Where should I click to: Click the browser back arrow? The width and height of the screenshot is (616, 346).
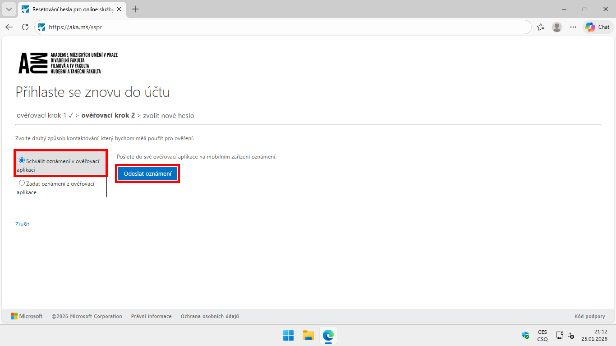[x=9, y=27]
